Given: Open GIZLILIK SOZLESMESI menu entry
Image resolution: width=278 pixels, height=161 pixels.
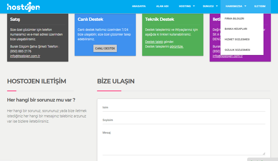Looking at the screenshot, I should pyautogui.click(x=237, y=50).
